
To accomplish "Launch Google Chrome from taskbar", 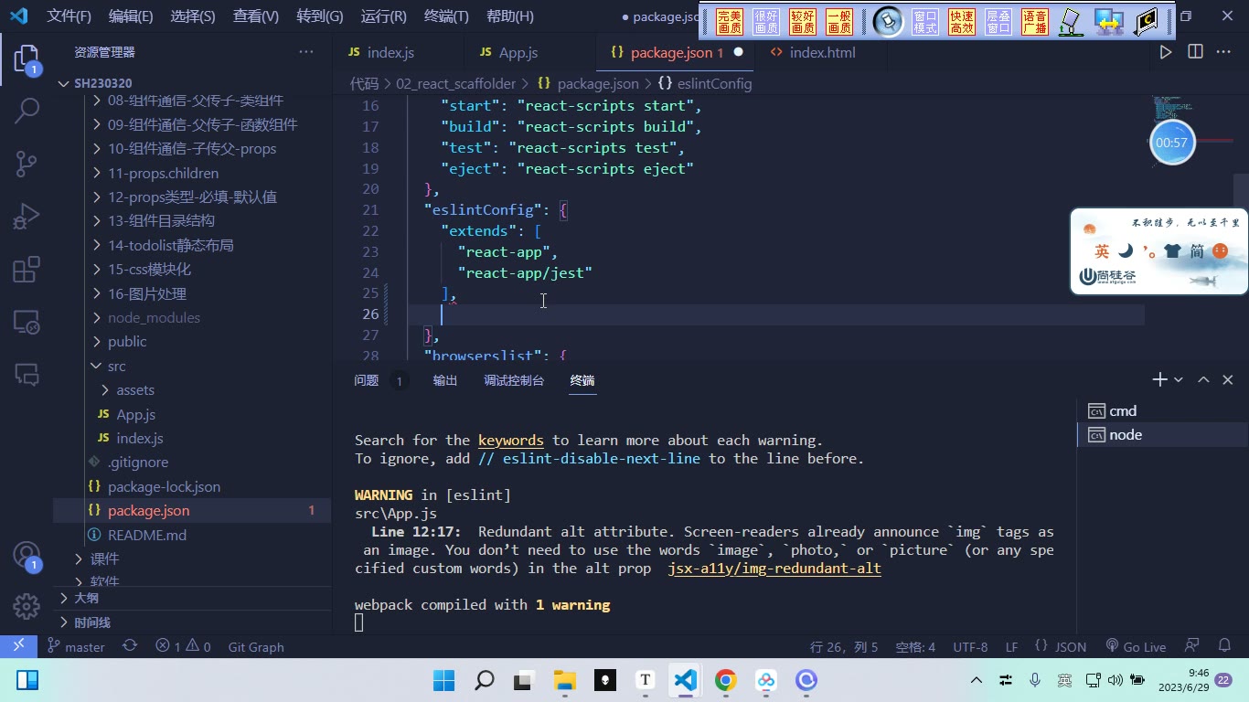I will click(726, 680).
